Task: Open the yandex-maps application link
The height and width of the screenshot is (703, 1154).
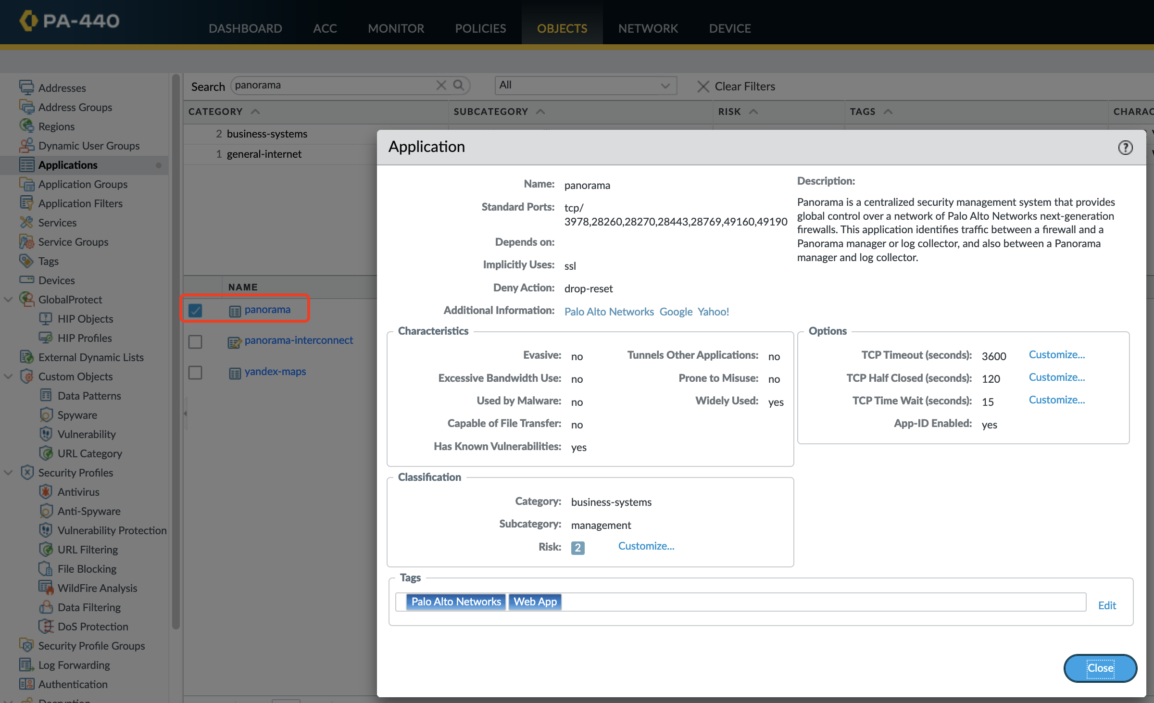Action: pyautogui.click(x=275, y=372)
